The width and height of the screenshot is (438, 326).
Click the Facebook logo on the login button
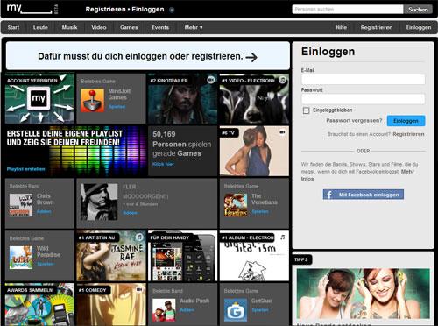click(x=329, y=195)
